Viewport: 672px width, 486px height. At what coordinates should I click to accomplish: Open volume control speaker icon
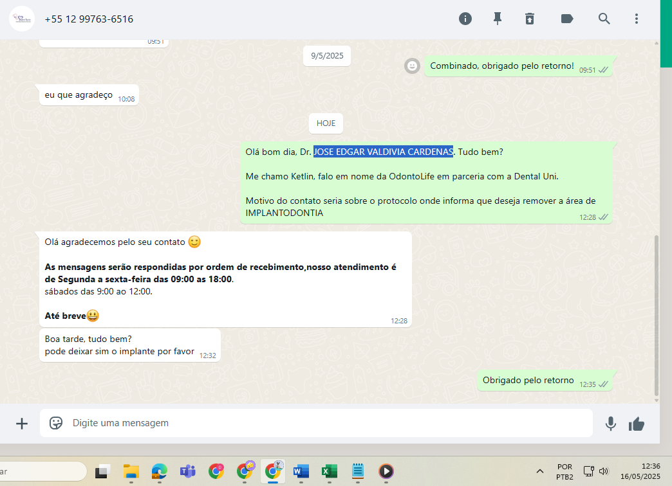(x=603, y=471)
